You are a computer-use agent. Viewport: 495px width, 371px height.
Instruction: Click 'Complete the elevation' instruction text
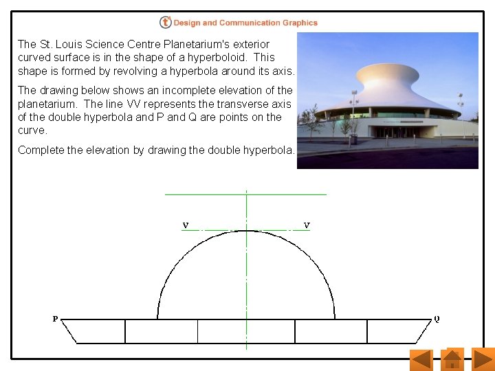click(x=156, y=150)
